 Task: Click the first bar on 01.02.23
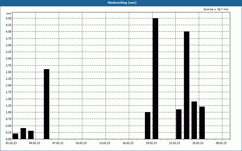(x=15, y=136)
